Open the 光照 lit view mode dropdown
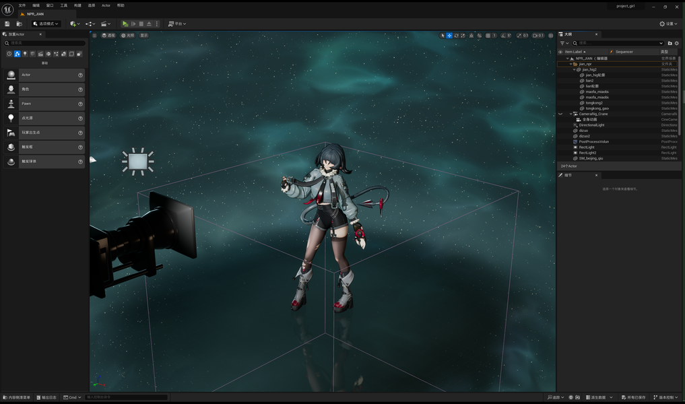 tap(127, 36)
